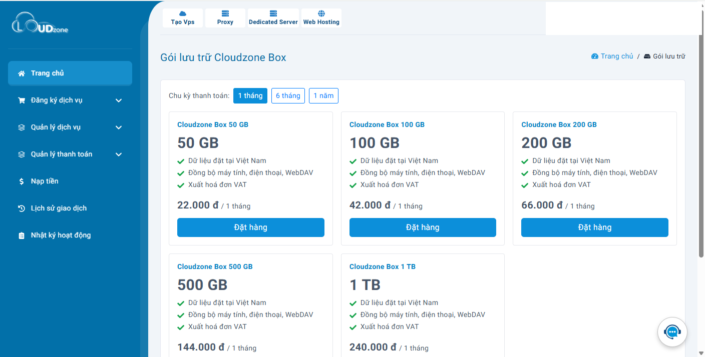Viewport: 705px width, 357px height.
Task: Click the Cloudzone Box 50 GB title
Action: (213, 124)
